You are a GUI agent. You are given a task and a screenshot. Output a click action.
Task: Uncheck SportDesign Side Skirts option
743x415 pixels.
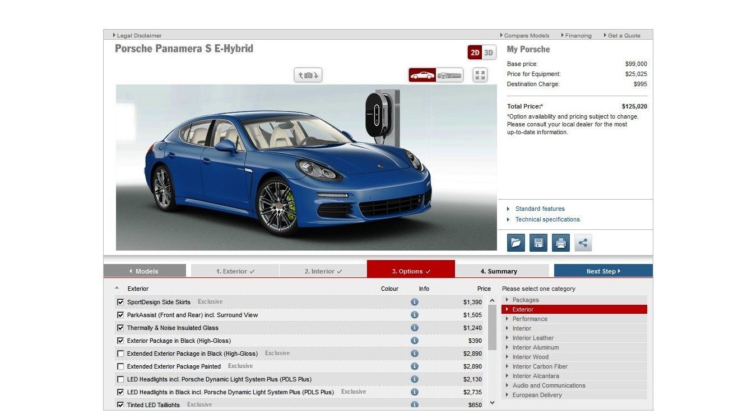[120, 302]
